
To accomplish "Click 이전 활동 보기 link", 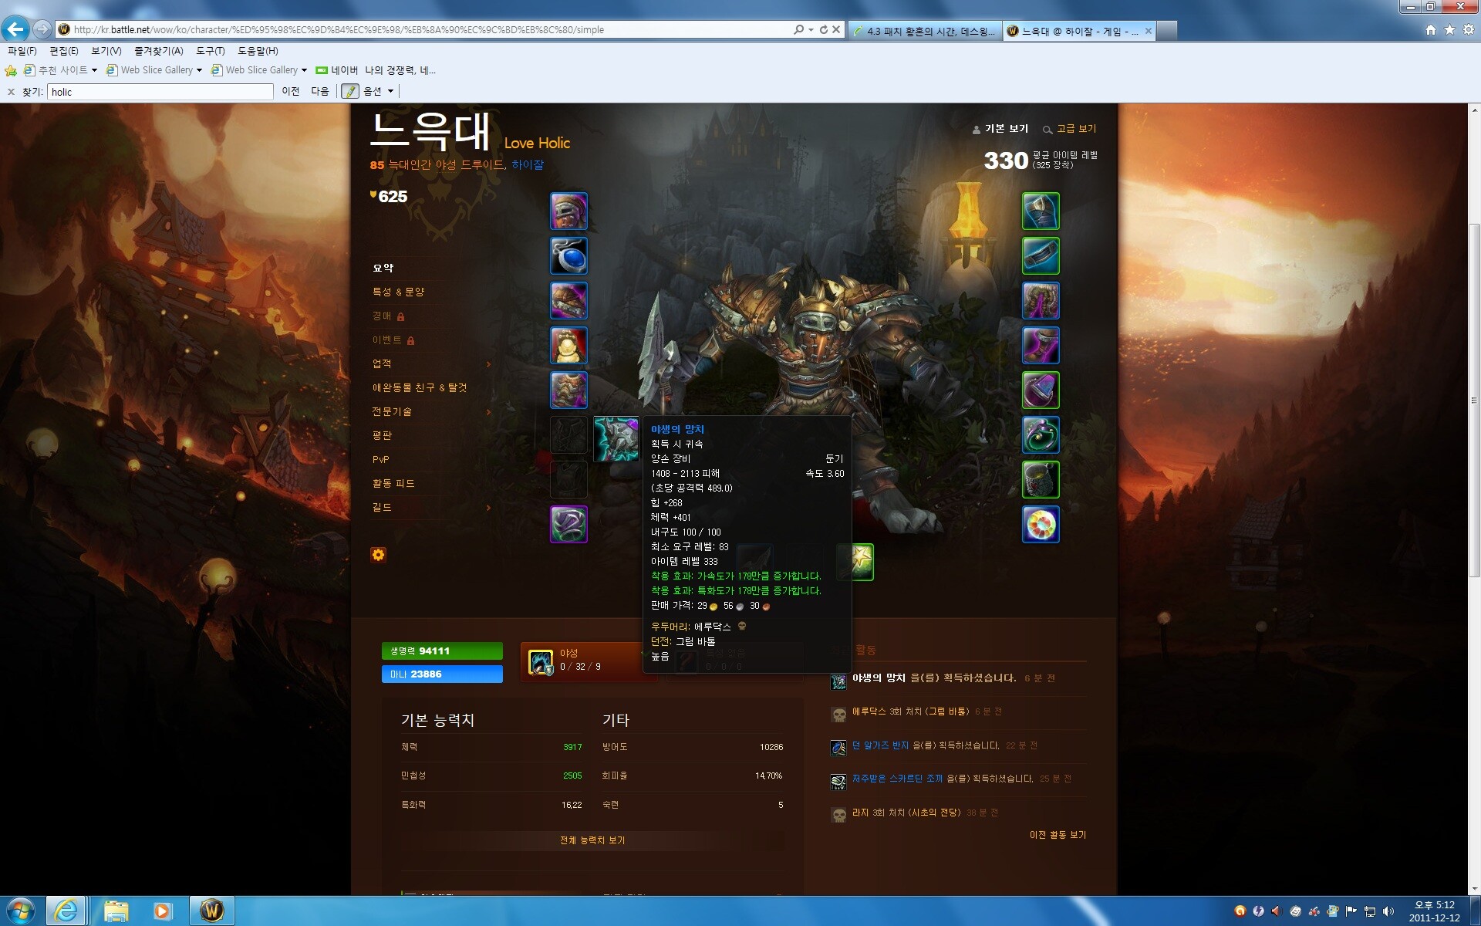I will click(x=1058, y=835).
